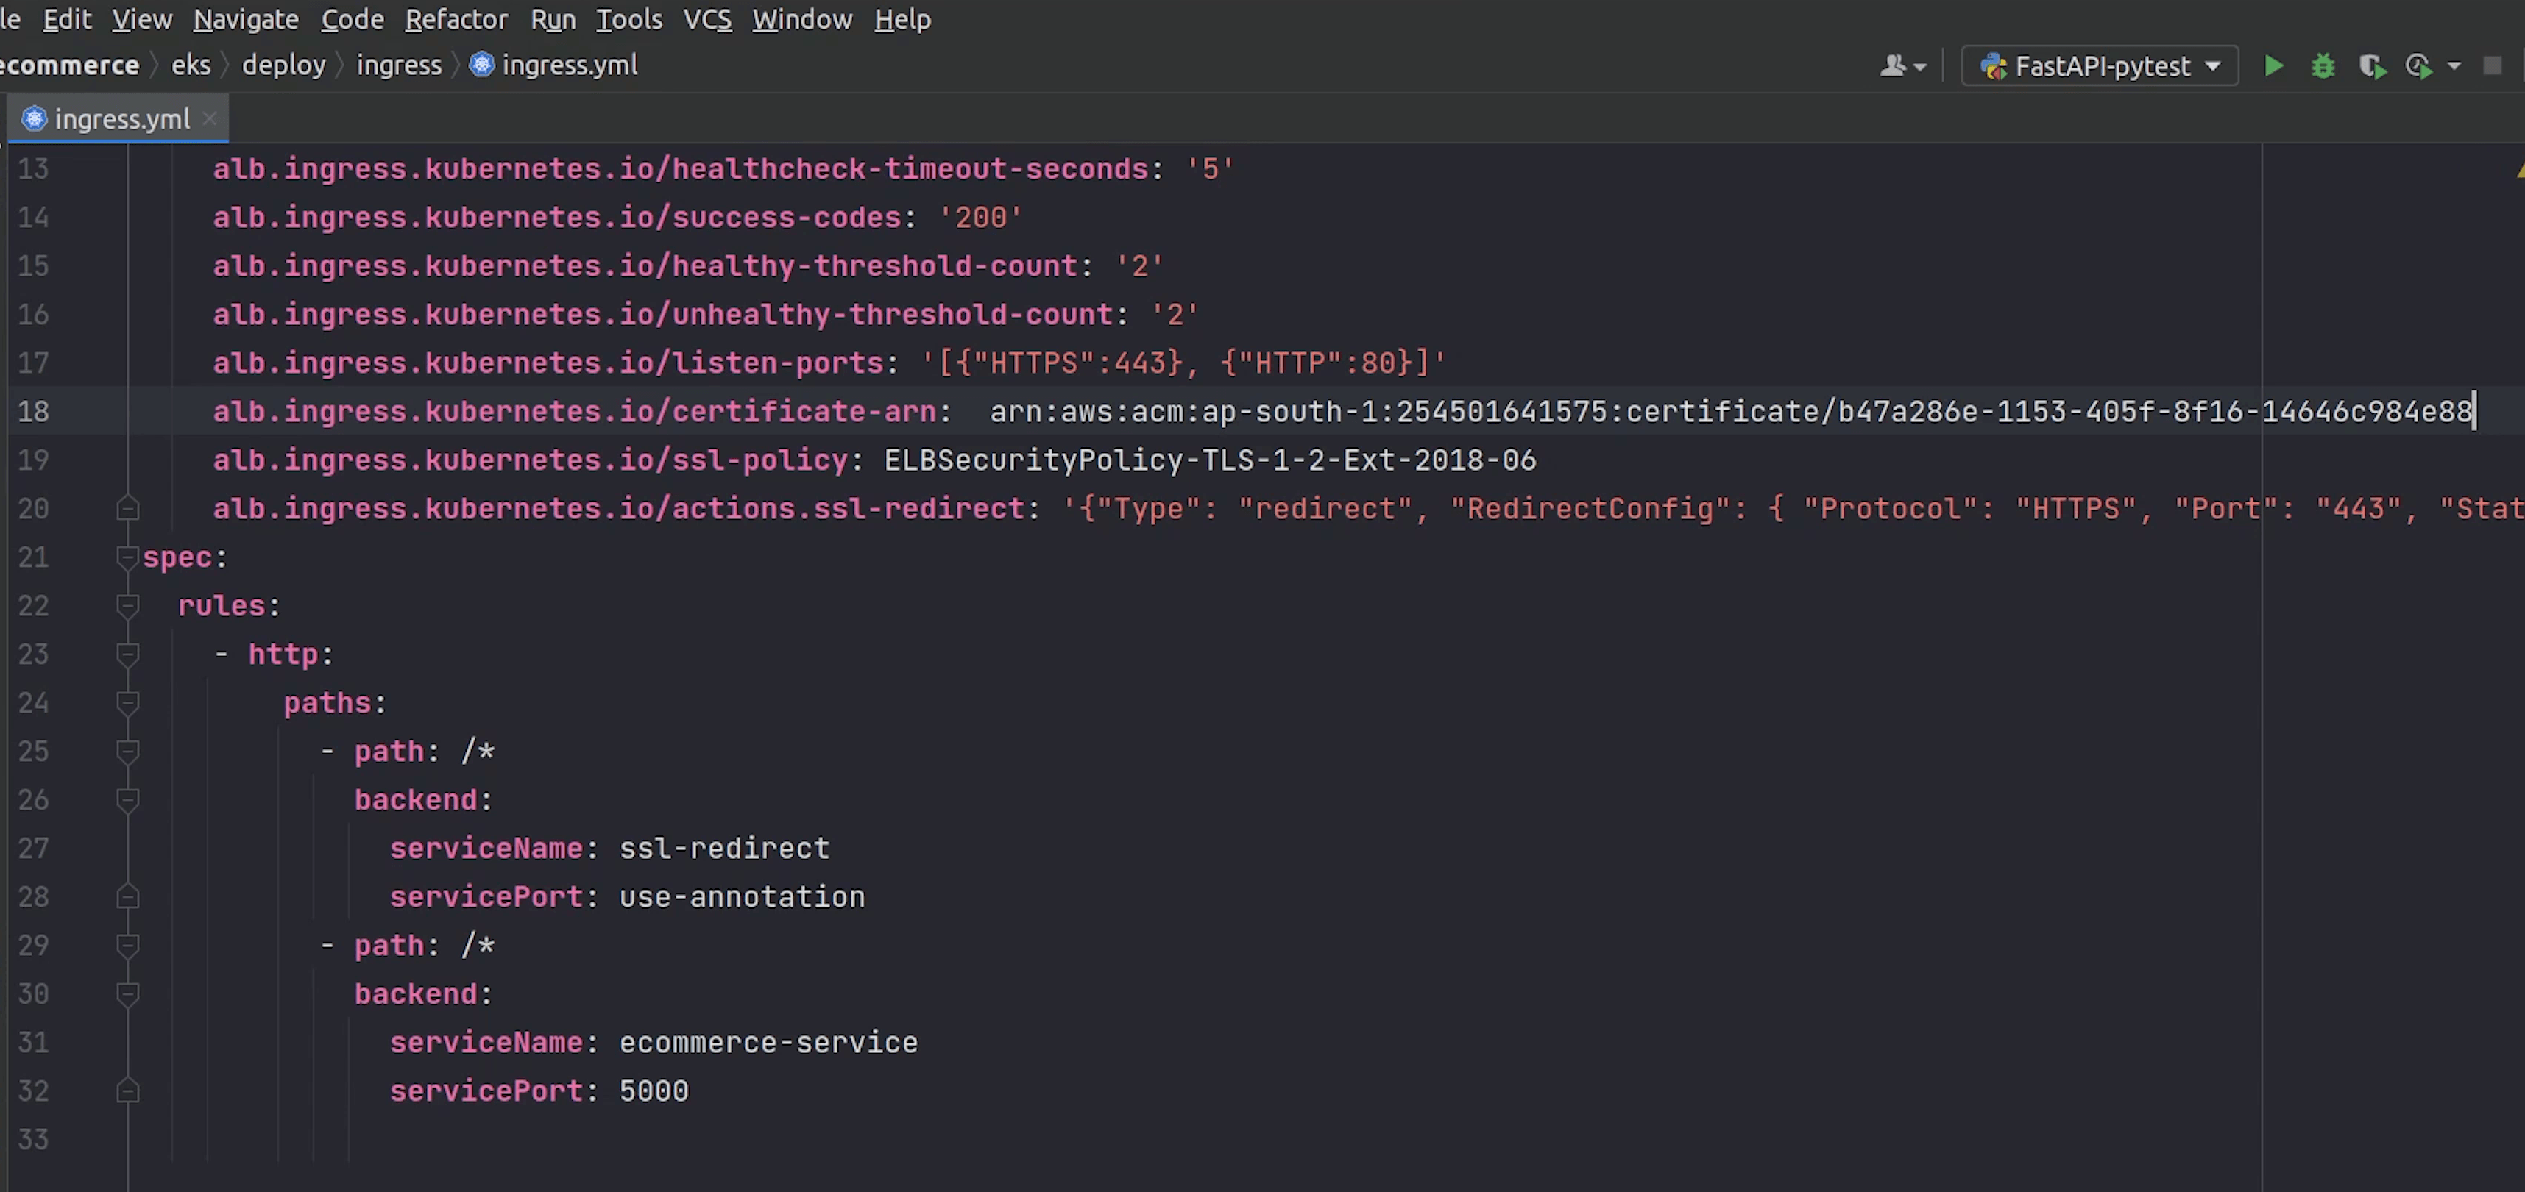Click the Kubernetes icon on the ingress.yml tab
2525x1192 pixels.
(35, 118)
